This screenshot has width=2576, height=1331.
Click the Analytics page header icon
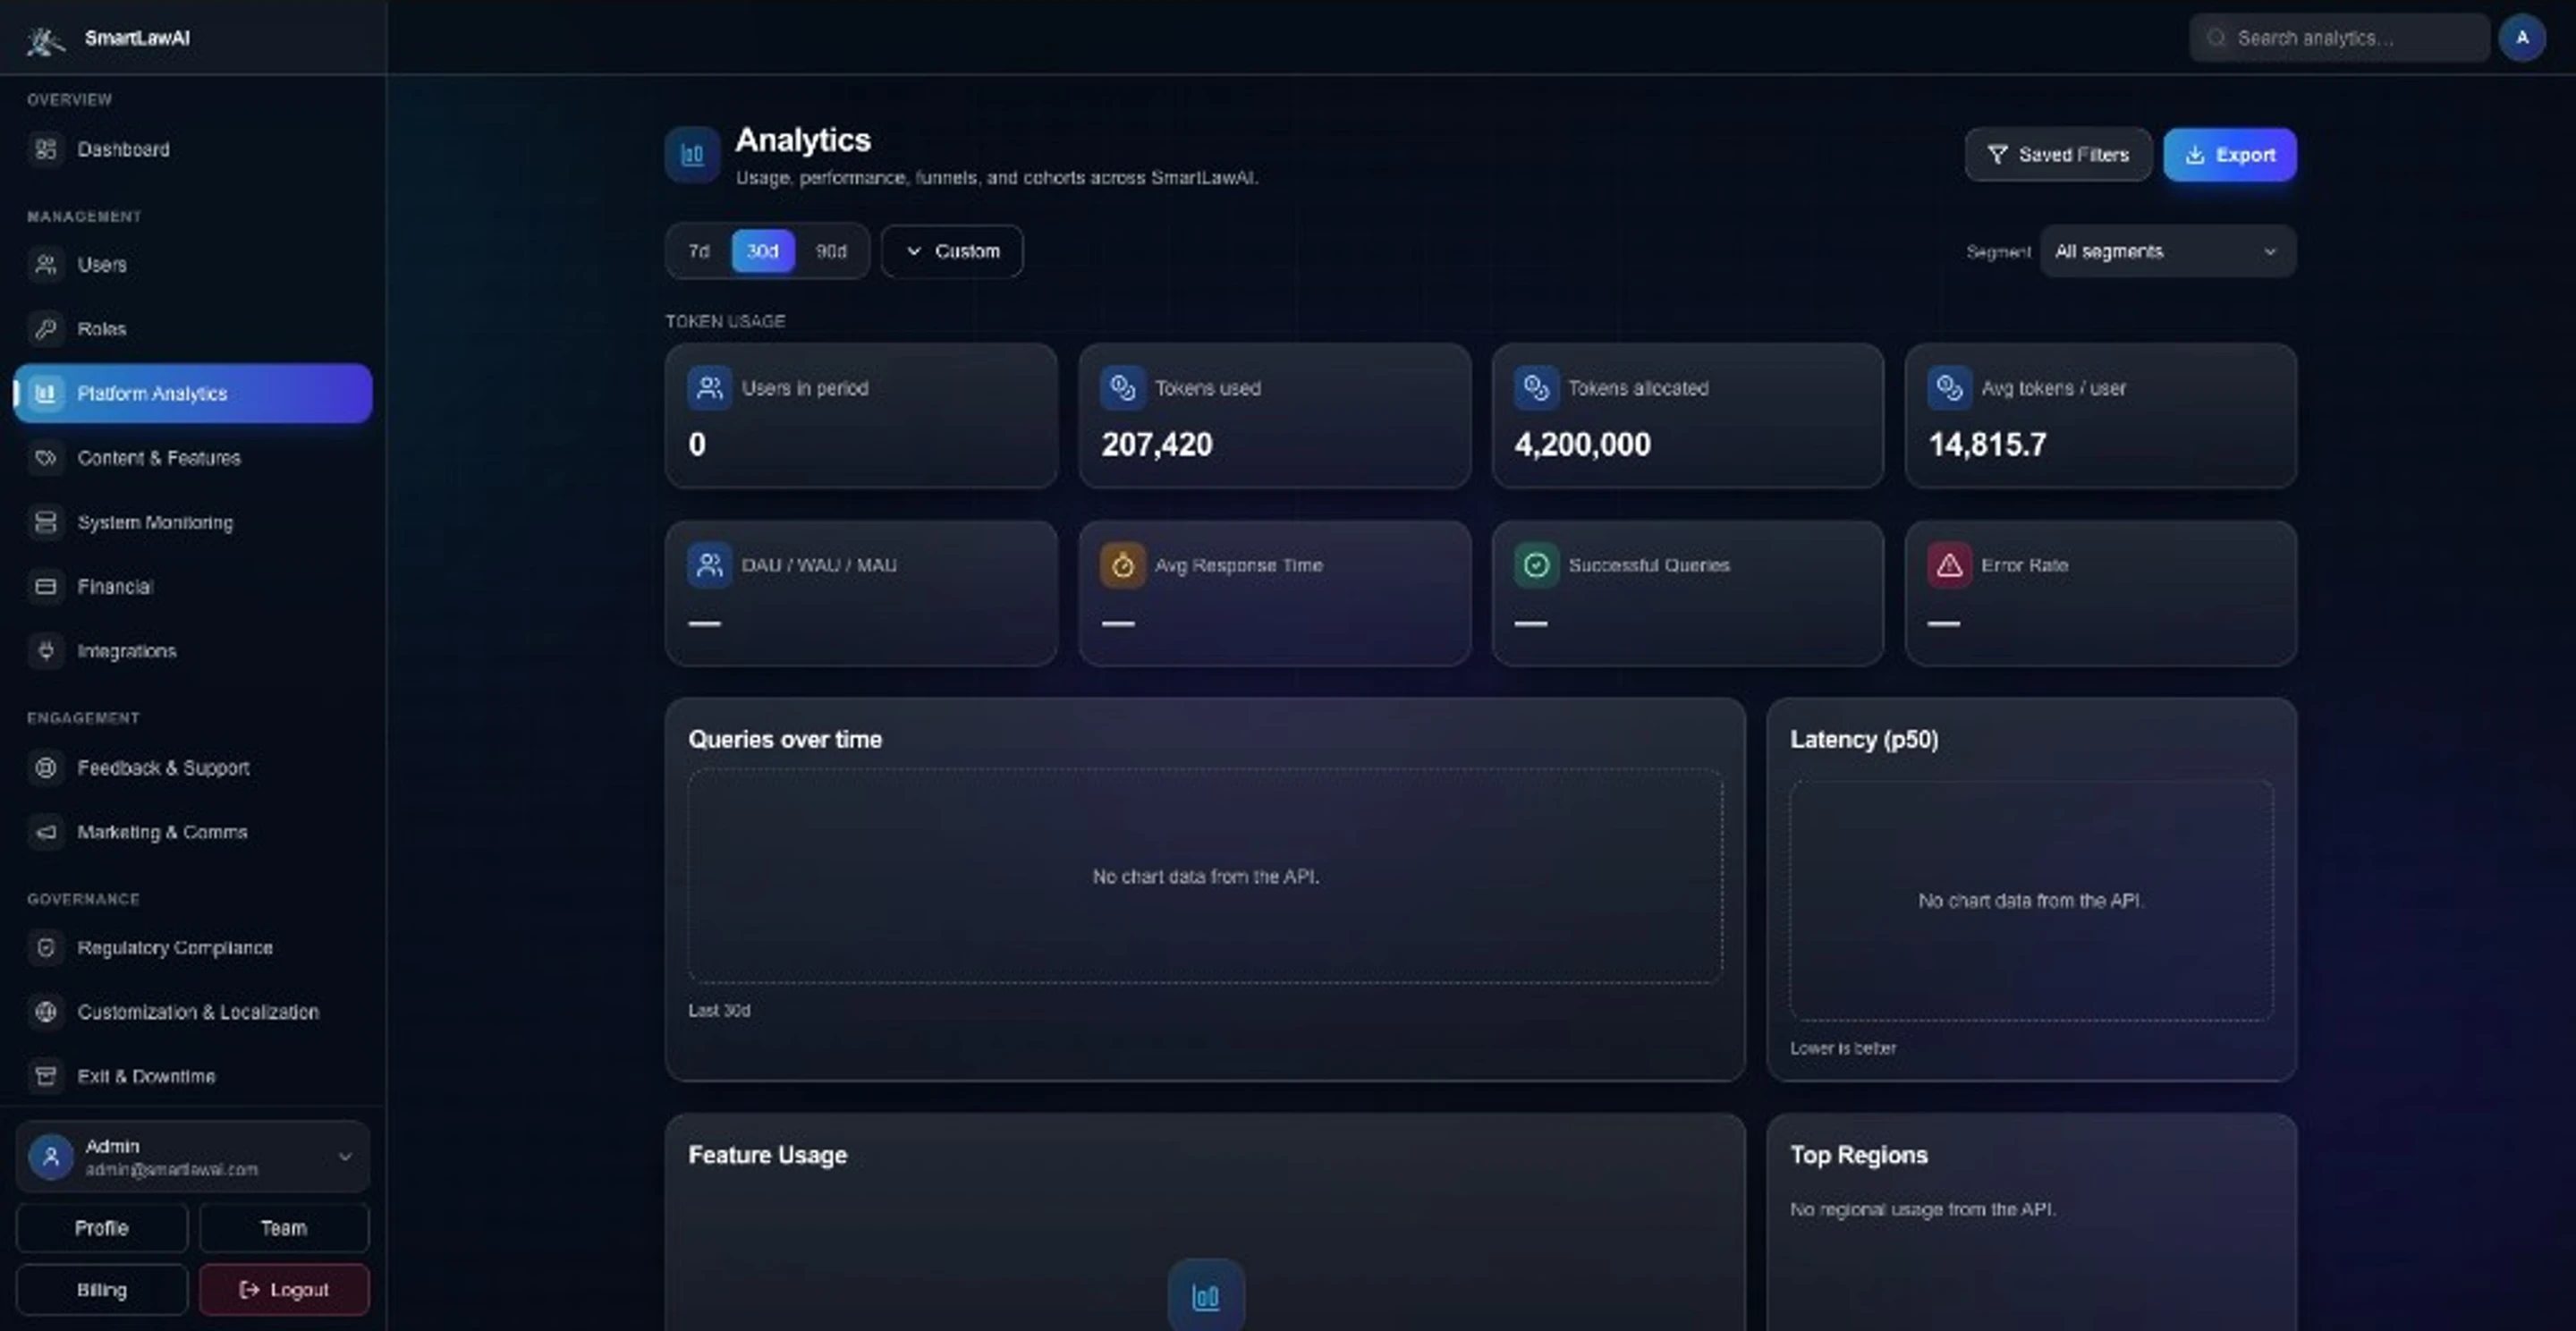pyautogui.click(x=692, y=155)
